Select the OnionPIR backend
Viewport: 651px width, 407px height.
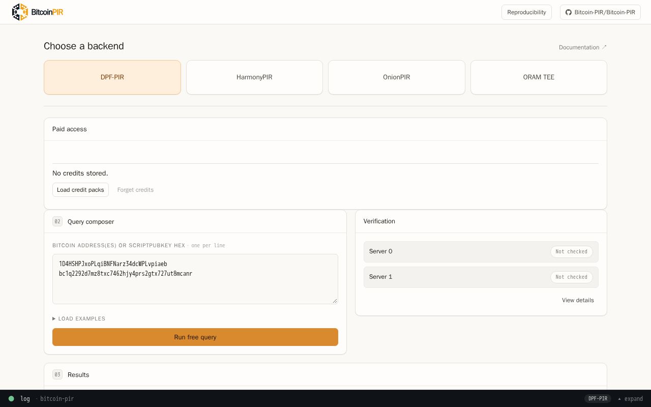point(397,77)
